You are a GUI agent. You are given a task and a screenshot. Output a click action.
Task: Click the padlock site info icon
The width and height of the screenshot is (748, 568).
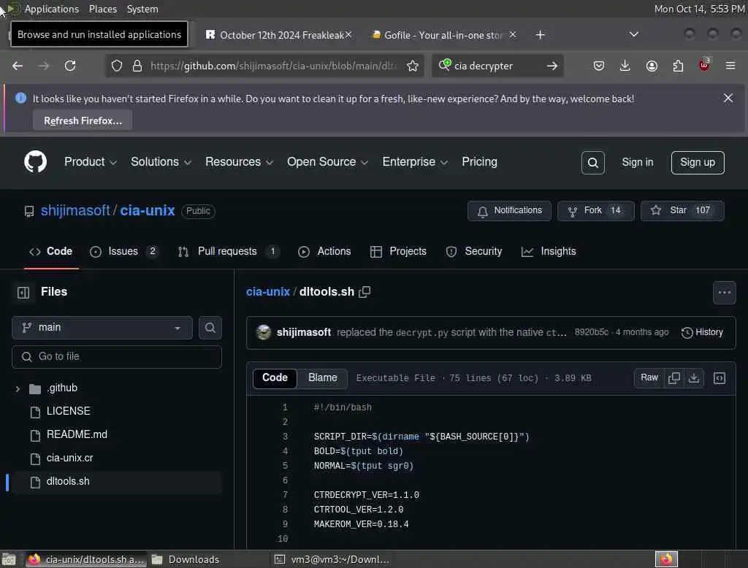137,66
